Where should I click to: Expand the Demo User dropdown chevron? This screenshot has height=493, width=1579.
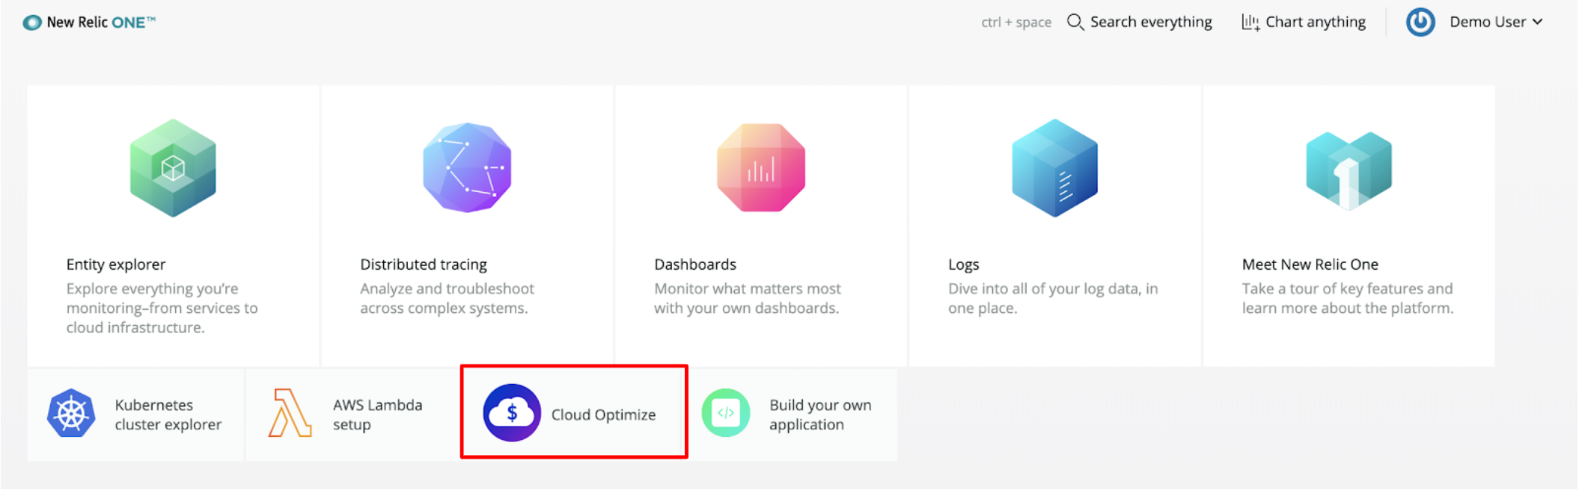pos(1537,22)
